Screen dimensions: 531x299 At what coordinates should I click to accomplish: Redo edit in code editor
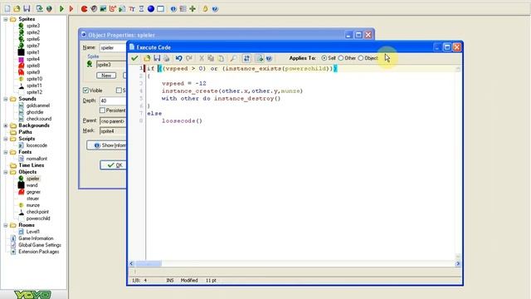(x=188, y=58)
